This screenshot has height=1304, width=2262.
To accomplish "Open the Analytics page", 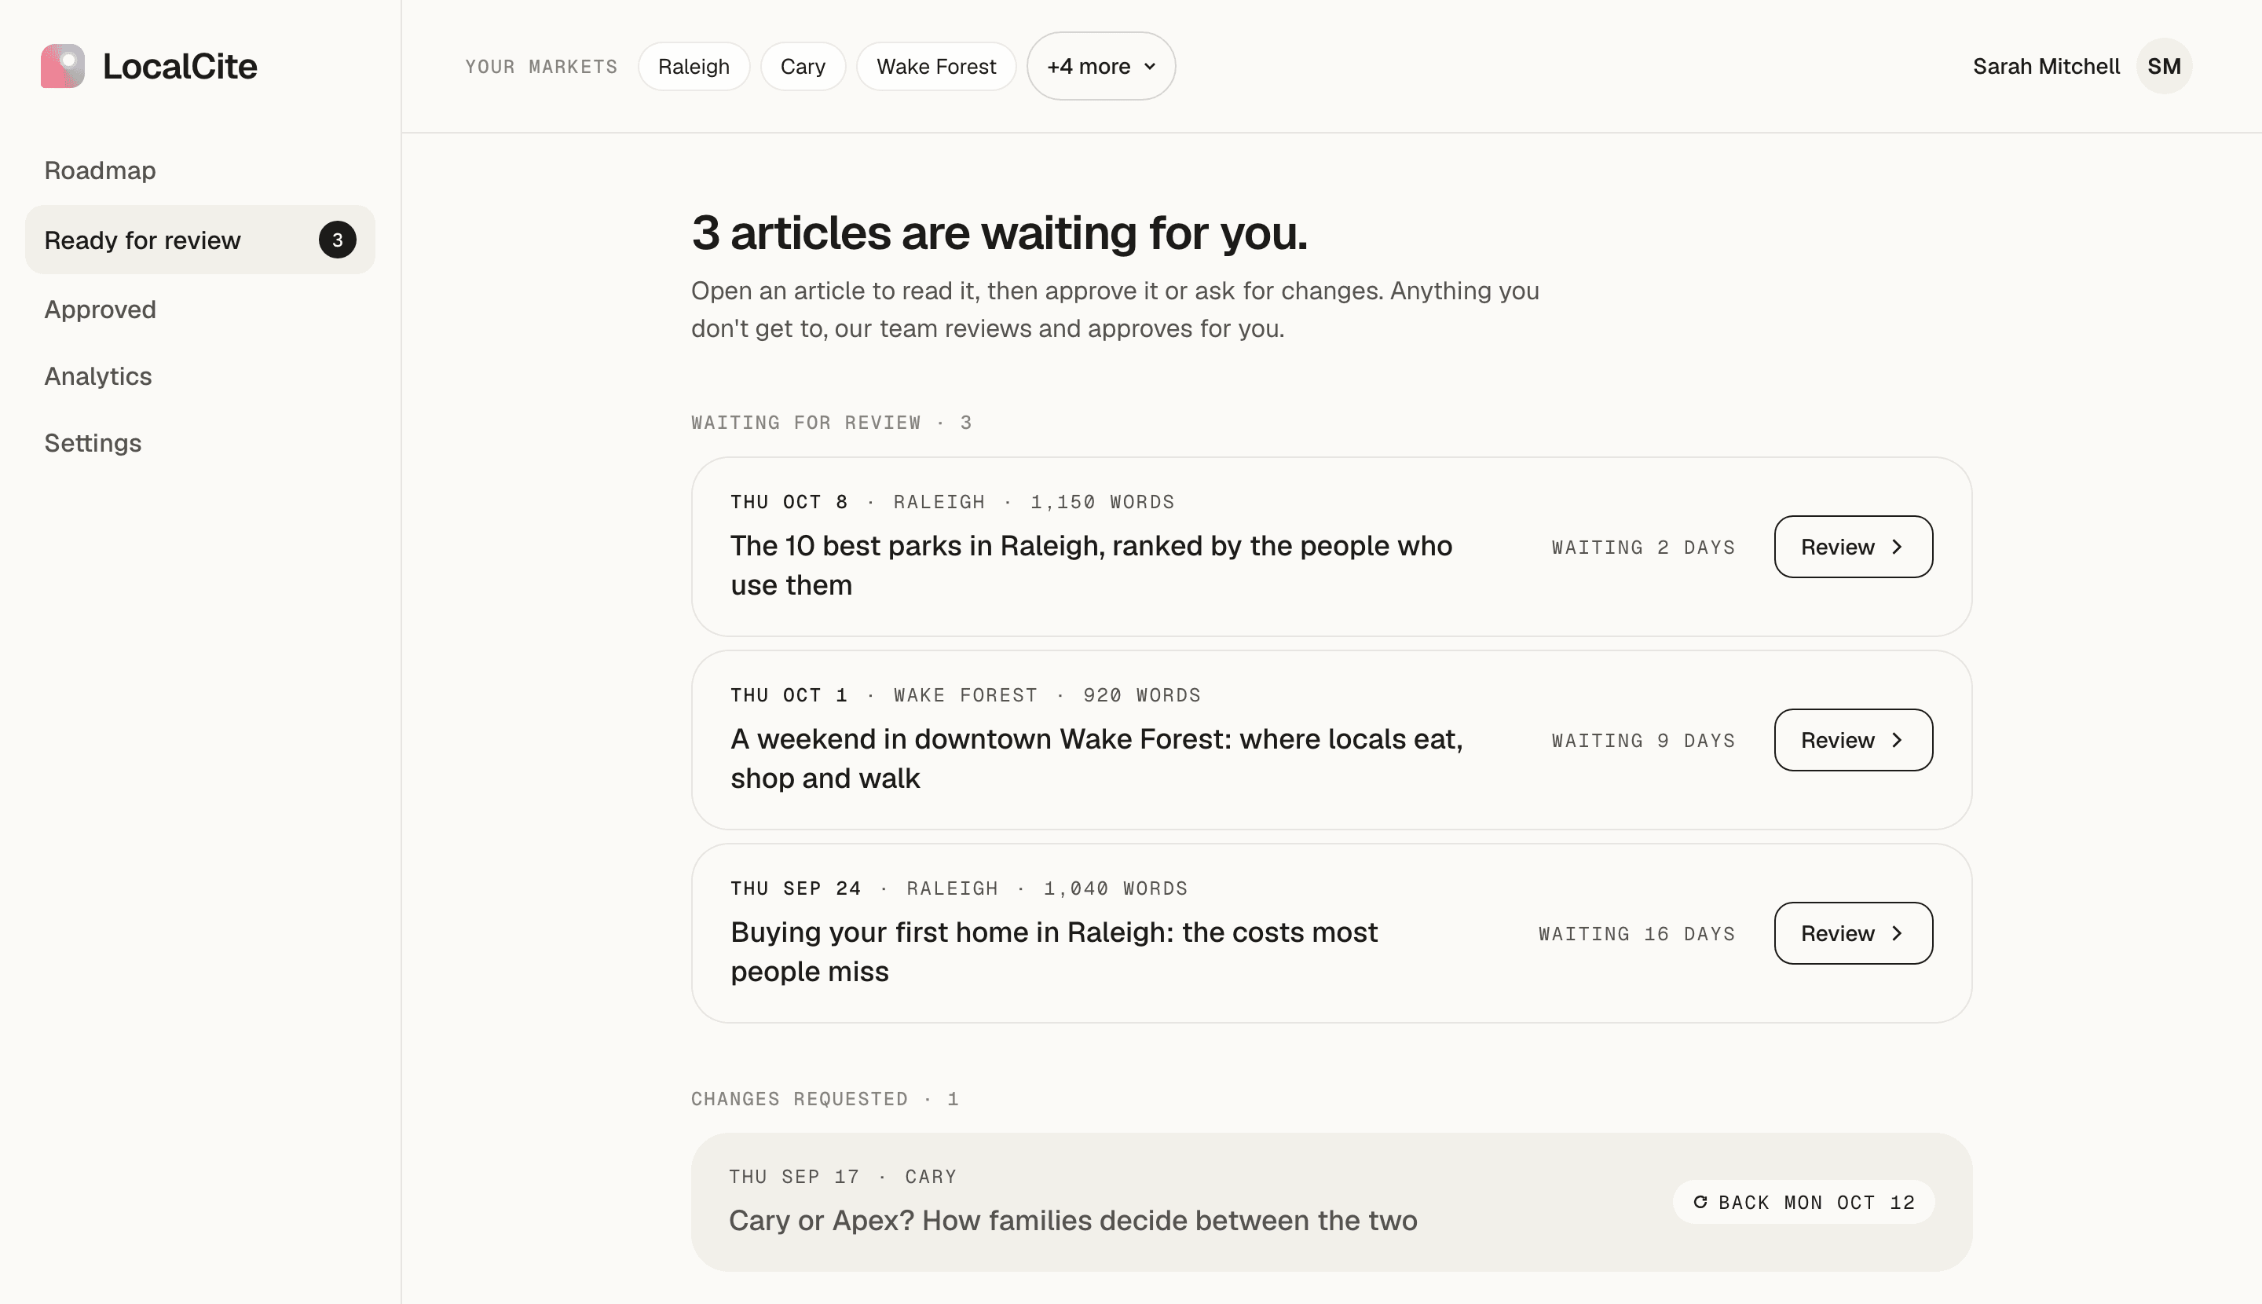I will click(x=98, y=376).
